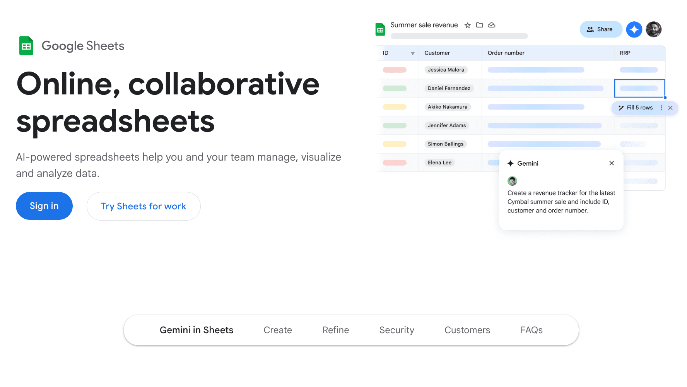Click the Google Sheets logo icon
687x387 pixels.
[x=26, y=46]
